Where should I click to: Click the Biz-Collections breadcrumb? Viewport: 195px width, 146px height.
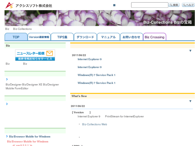tap(22, 29)
